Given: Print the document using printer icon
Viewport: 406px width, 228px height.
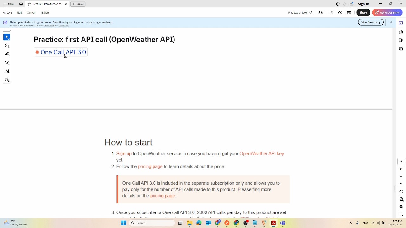Looking at the screenshot, I should click(x=349, y=13).
